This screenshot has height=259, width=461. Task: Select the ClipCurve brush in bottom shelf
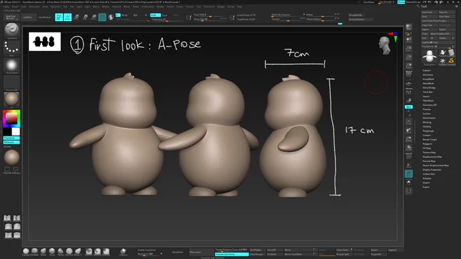pos(123,252)
